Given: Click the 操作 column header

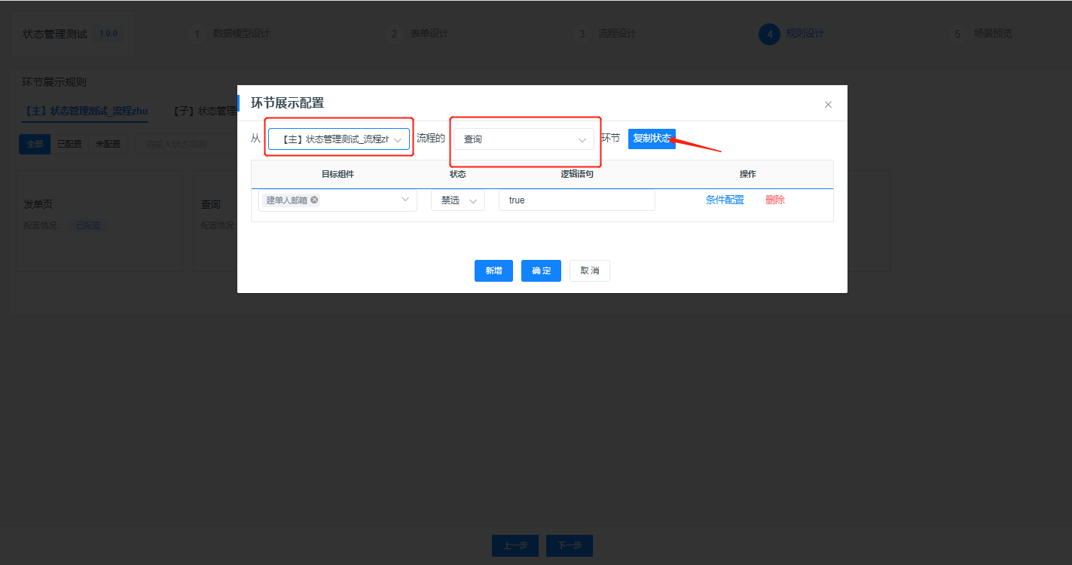Looking at the screenshot, I should (747, 174).
